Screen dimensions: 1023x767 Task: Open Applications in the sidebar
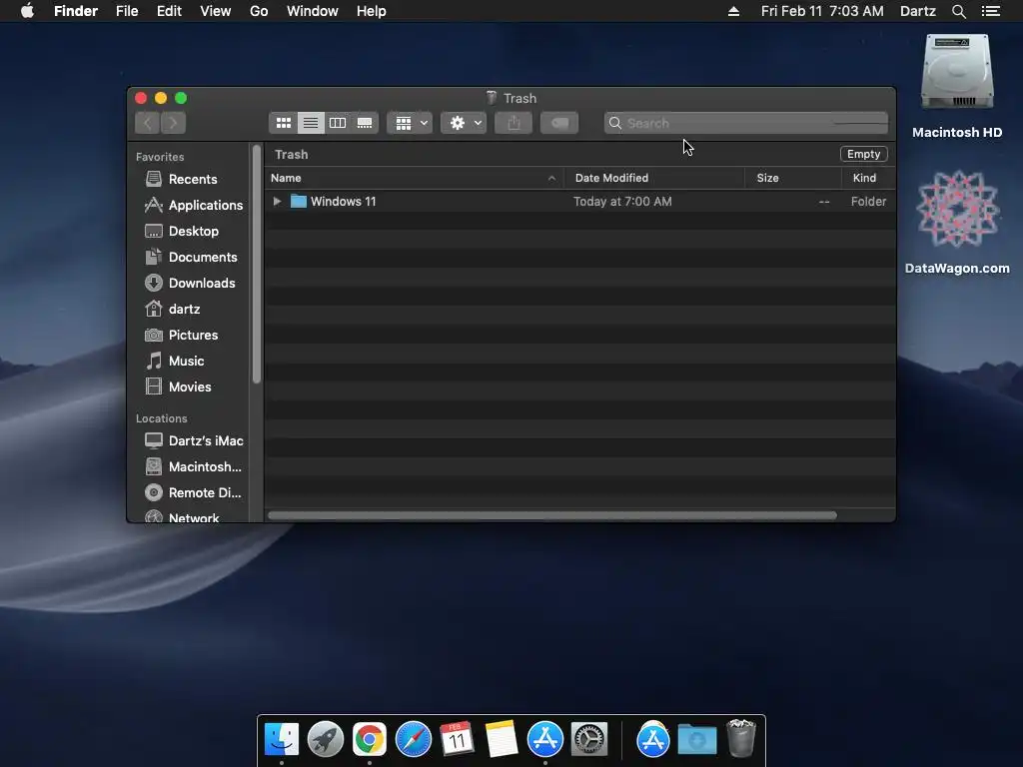coord(194,205)
